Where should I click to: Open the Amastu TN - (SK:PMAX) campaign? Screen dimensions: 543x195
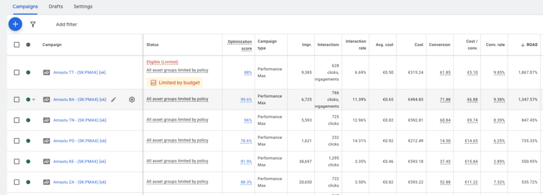(x=80, y=120)
